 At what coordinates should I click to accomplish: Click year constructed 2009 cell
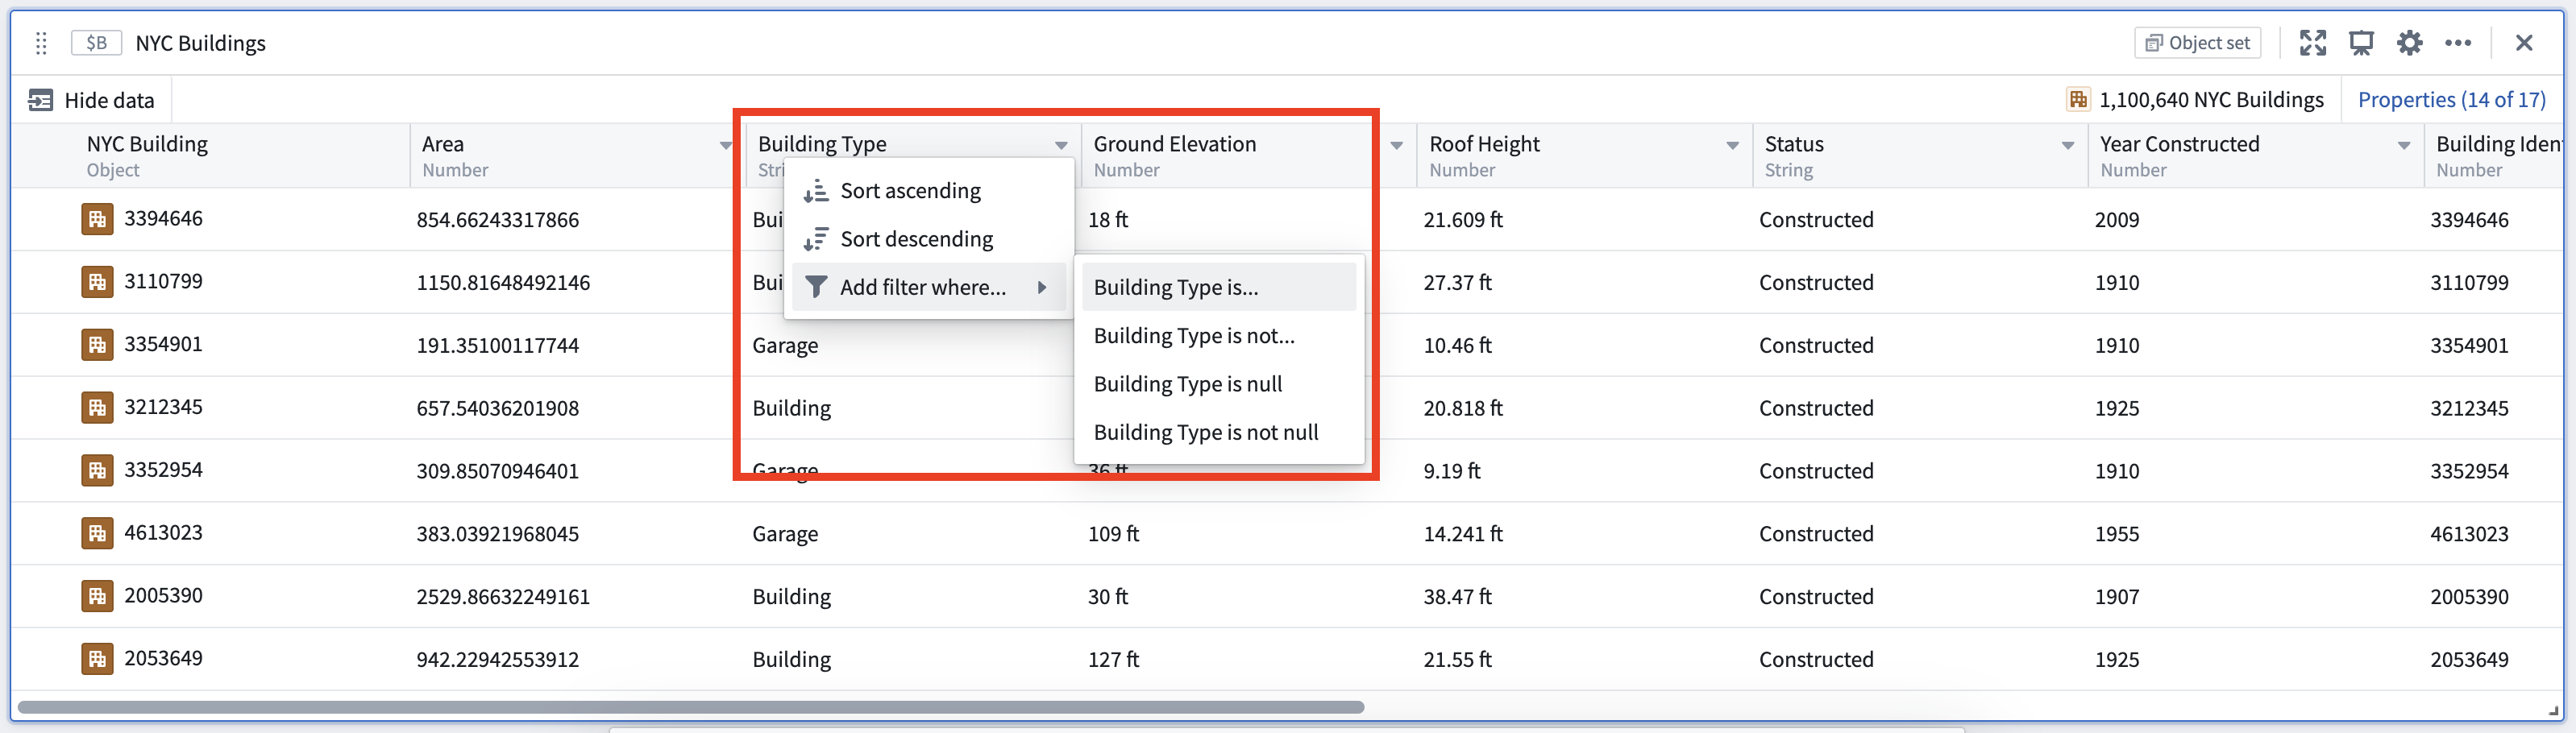tap(2117, 220)
